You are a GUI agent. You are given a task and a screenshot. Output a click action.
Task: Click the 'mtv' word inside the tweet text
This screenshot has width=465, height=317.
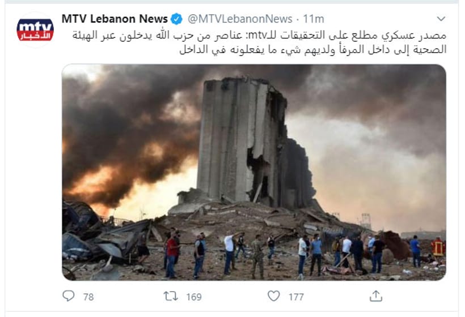click(x=257, y=36)
